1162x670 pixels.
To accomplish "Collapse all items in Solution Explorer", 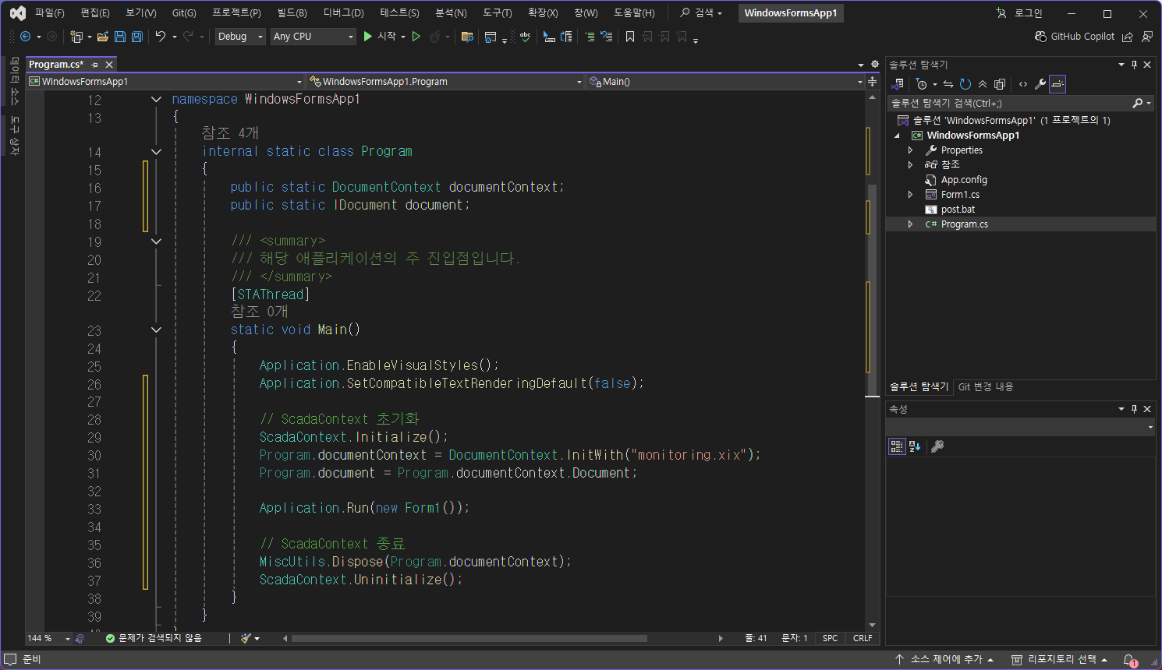I will (x=983, y=84).
